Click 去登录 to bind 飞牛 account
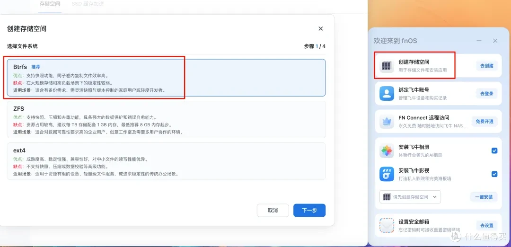511x247 pixels. (x=486, y=94)
